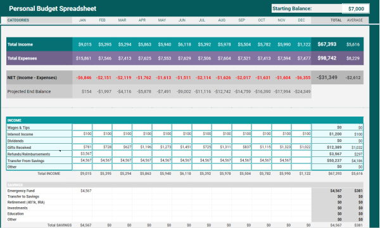Select the JAN month header
Screen dimensions: 380x228
82,20
